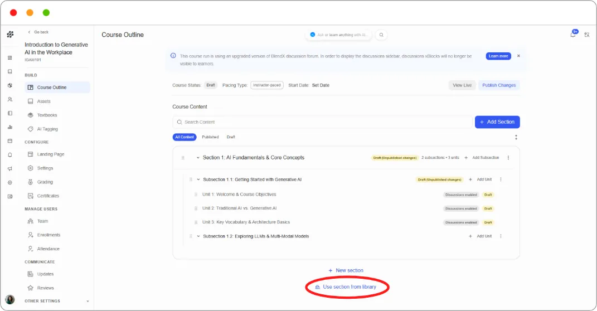Click the Add Section button
The image size is (597, 311).
[x=497, y=122]
